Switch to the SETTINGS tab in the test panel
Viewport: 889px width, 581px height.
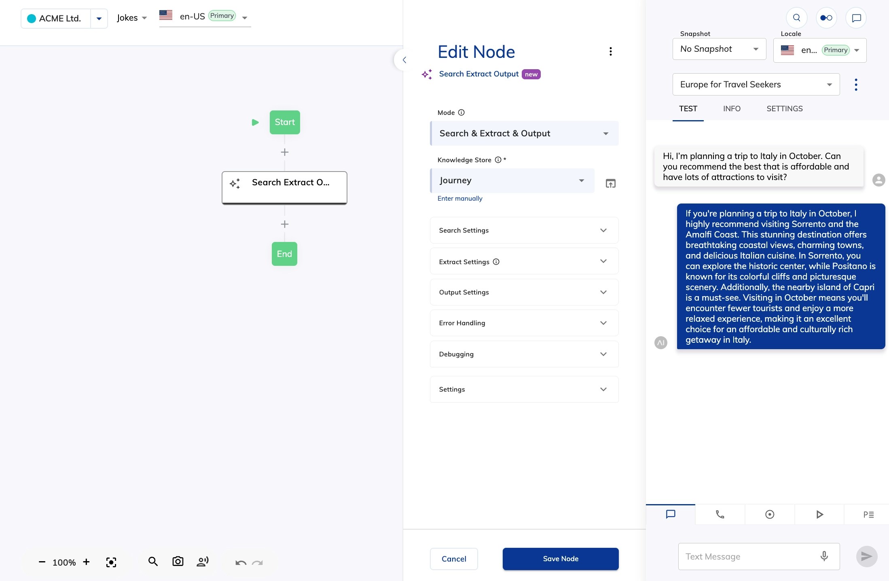[784, 108]
